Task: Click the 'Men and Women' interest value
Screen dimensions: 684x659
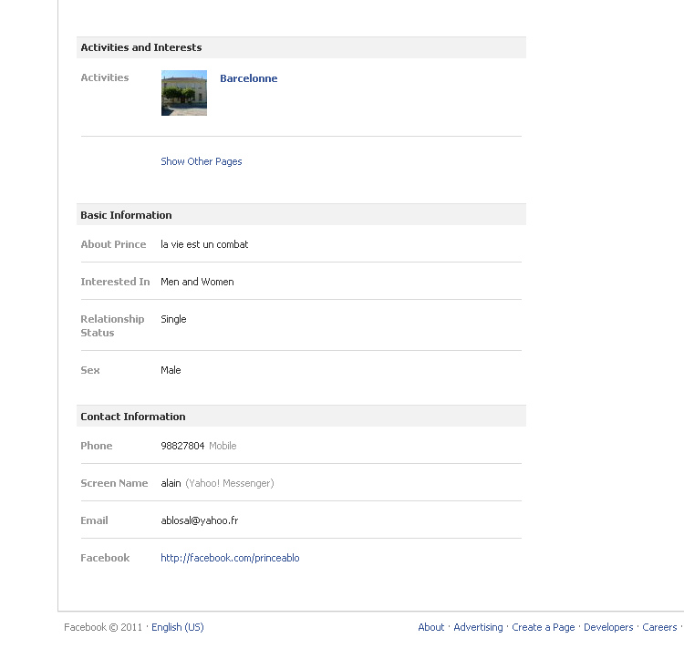Action: [197, 283]
